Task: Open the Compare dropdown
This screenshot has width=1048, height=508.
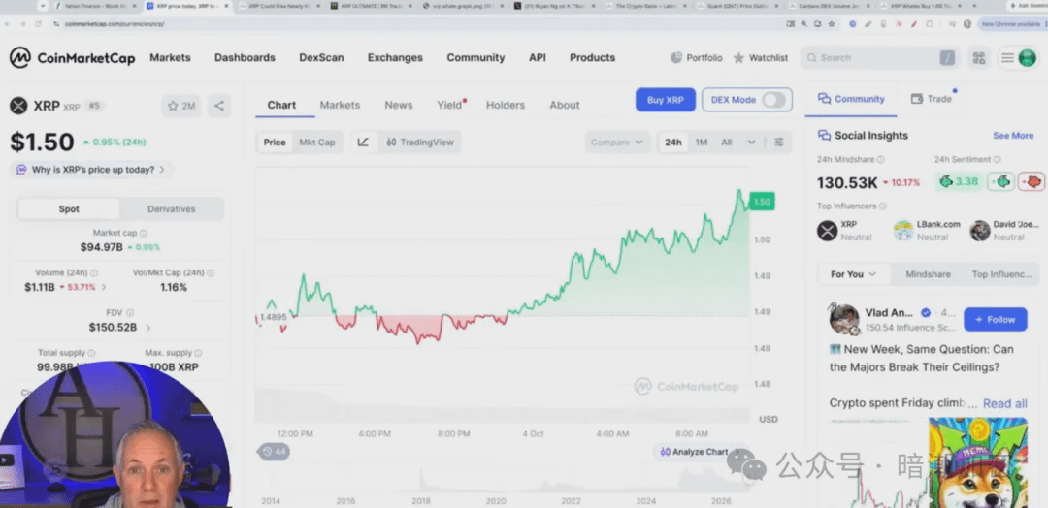Action: click(x=616, y=143)
